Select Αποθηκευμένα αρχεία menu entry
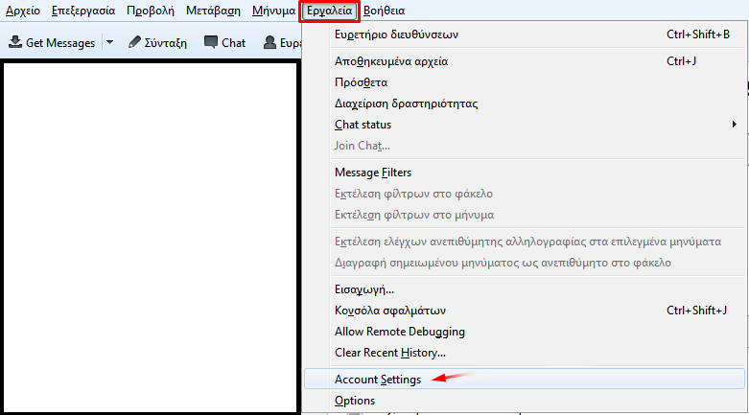The width and height of the screenshot is (749, 415). point(525,61)
